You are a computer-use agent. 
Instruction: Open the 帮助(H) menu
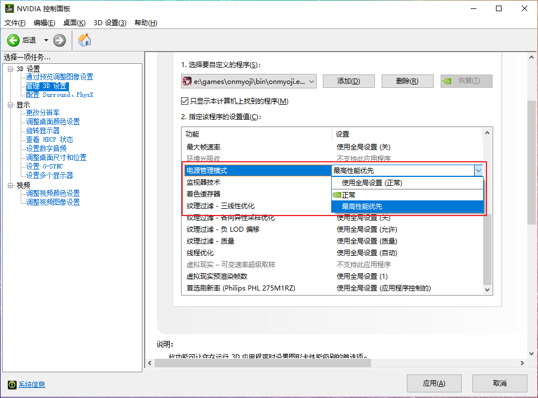coord(146,22)
